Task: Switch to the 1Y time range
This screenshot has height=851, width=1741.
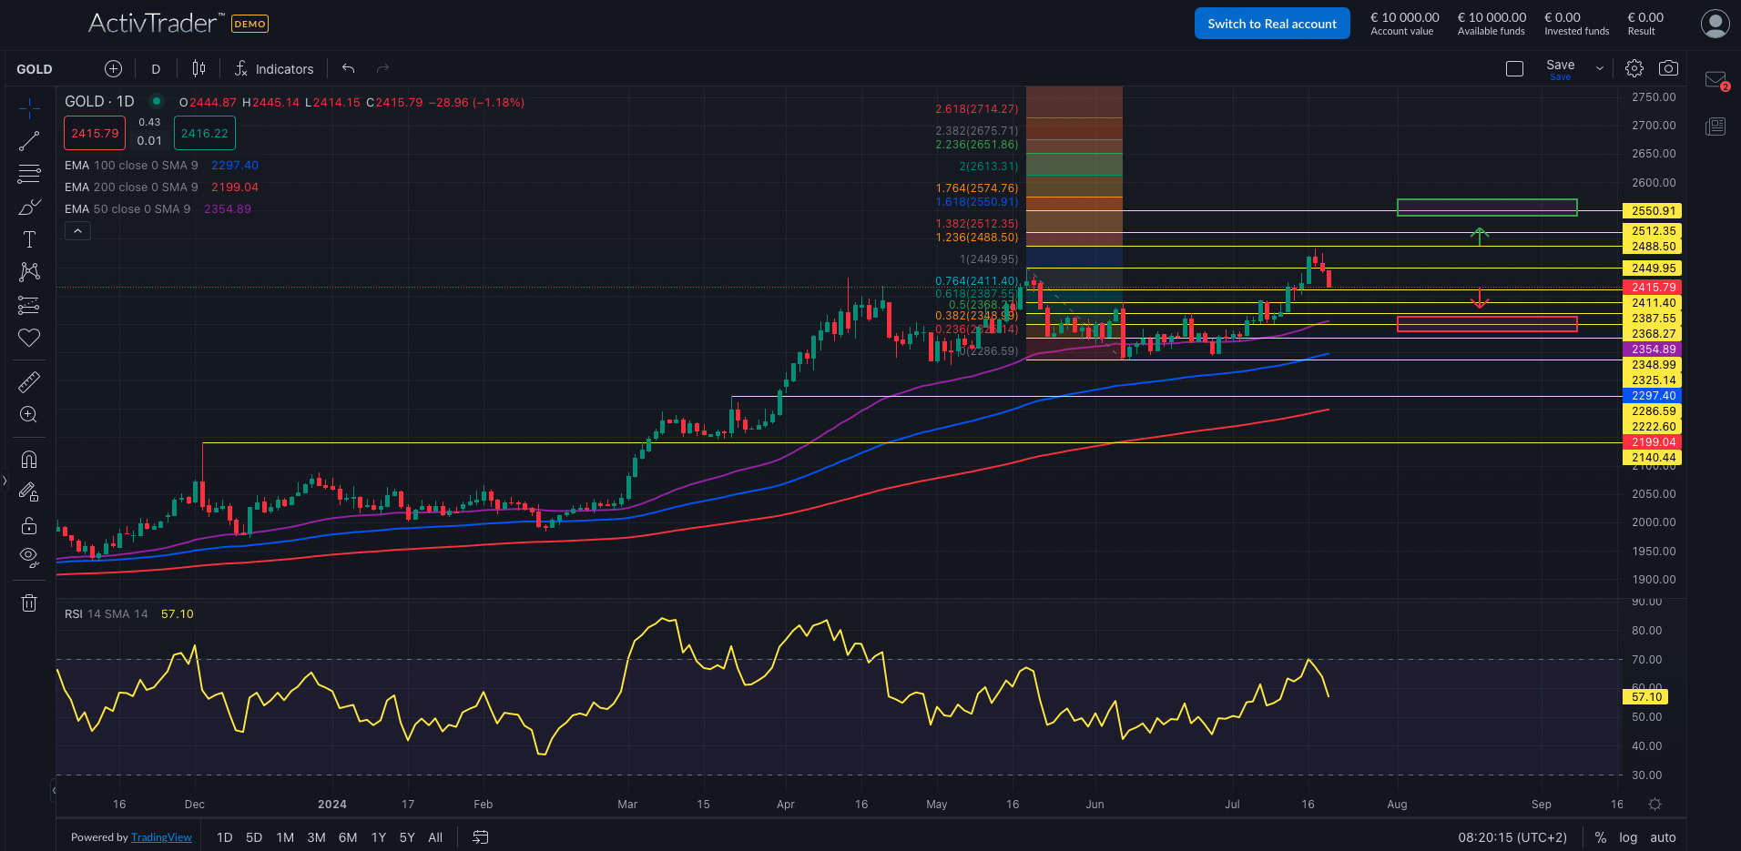Action: [x=379, y=837]
